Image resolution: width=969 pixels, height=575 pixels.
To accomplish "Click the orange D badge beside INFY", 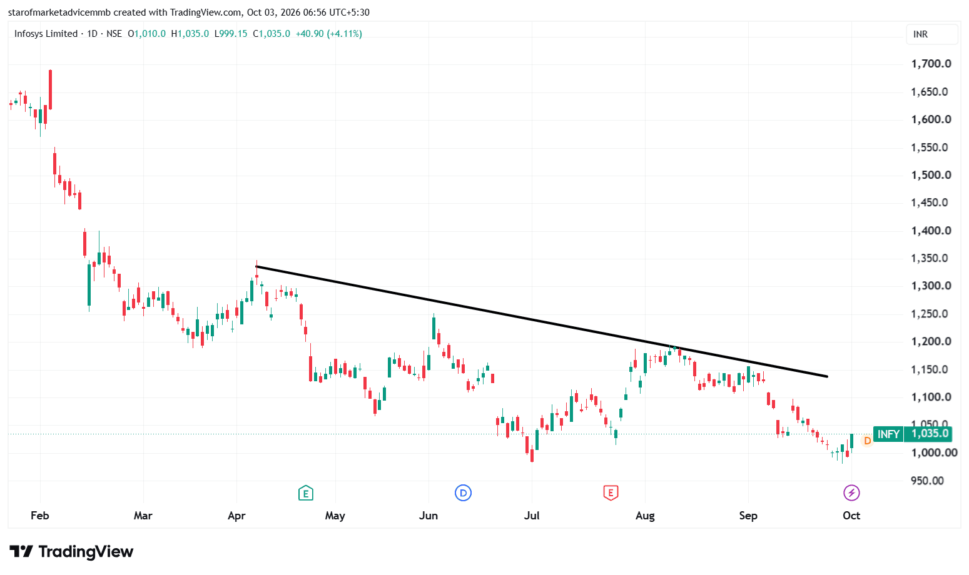I will (x=867, y=441).
